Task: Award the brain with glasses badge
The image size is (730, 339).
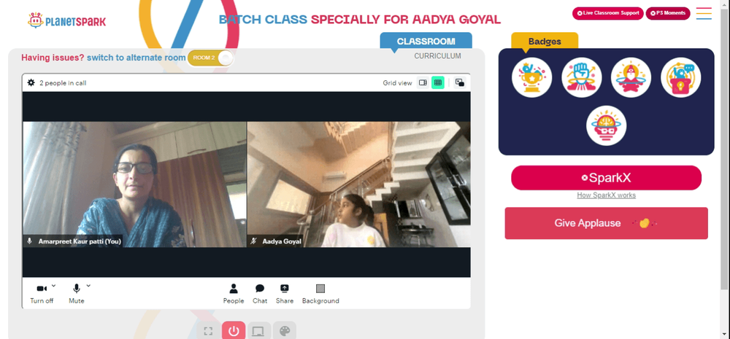Action: (x=606, y=125)
